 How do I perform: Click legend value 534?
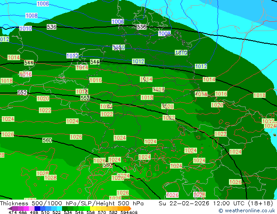pos(68,212)
